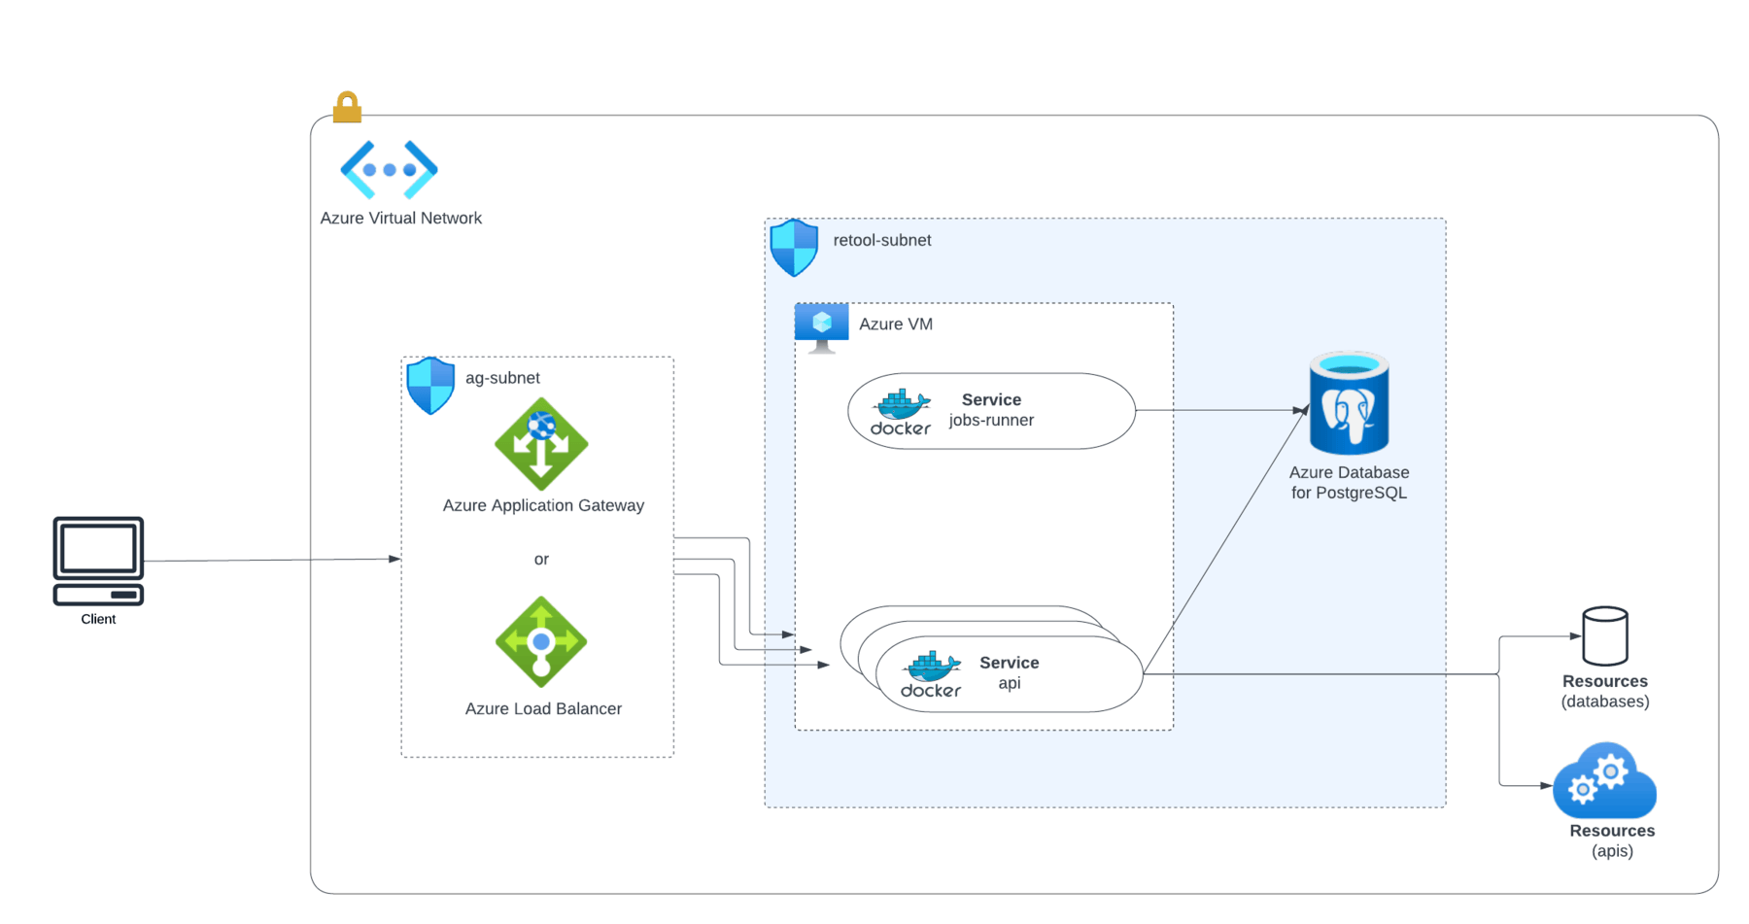Click the Azure Load Balancer icon
The height and width of the screenshot is (924, 1749).
(541, 642)
